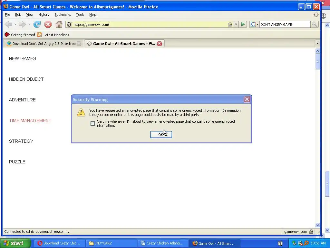Click the throbber activity indicator

click(316, 15)
